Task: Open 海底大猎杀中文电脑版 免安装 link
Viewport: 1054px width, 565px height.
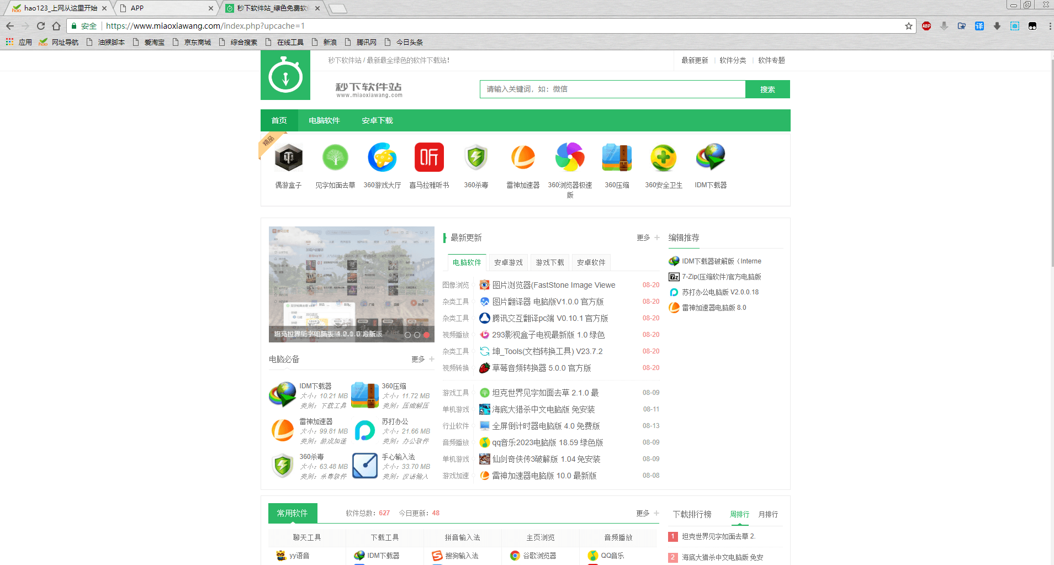Action: (543, 409)
